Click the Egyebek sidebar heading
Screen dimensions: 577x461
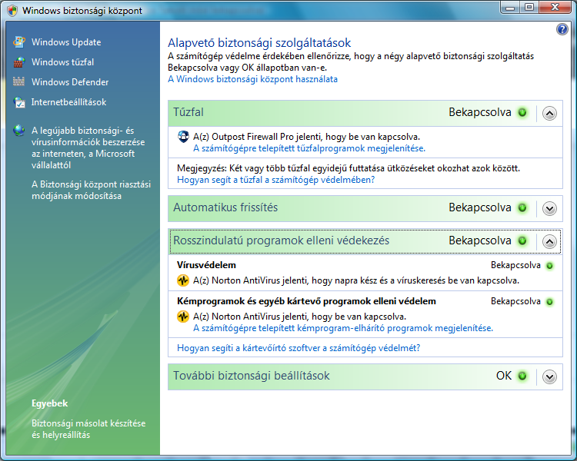50,403
